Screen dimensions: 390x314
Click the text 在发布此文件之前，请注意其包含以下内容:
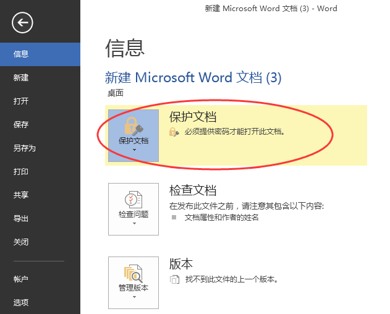[247, 206]
